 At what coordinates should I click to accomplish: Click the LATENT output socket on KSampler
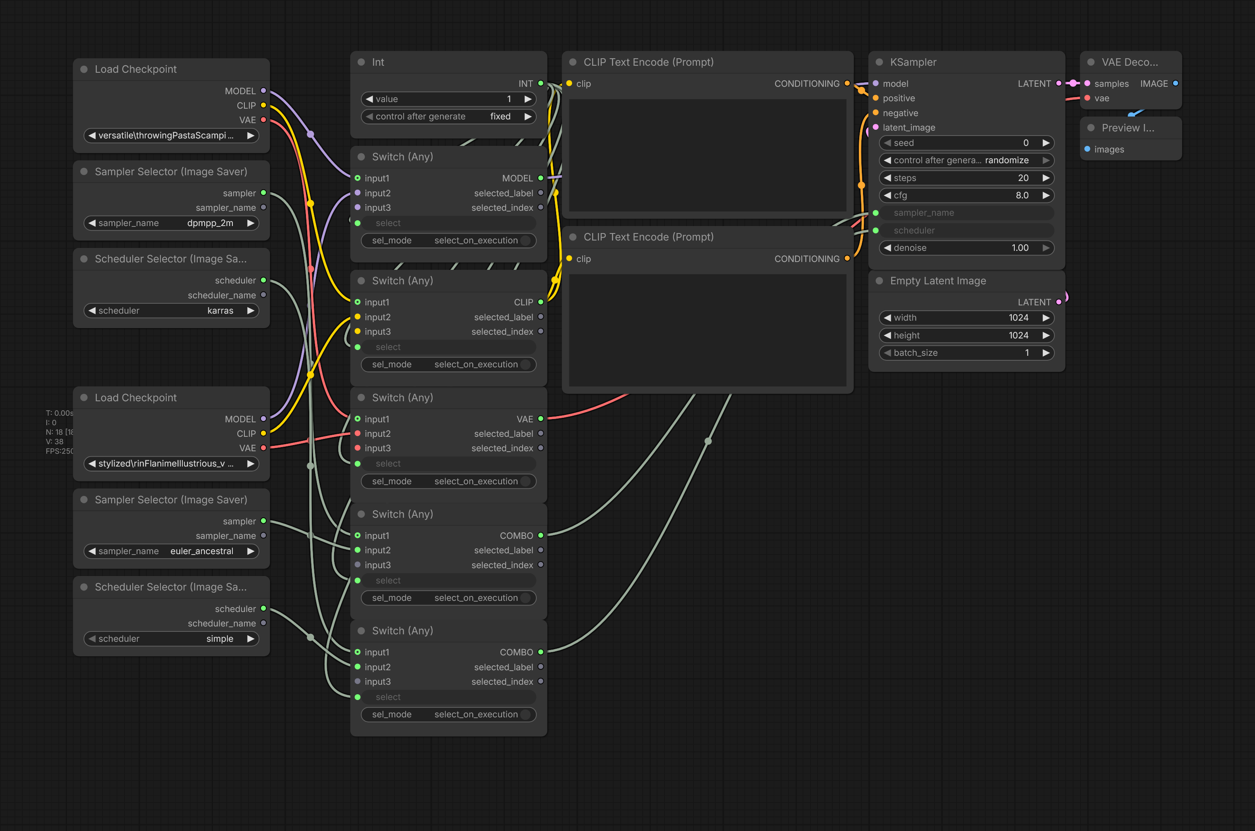tap(1059, 83)
